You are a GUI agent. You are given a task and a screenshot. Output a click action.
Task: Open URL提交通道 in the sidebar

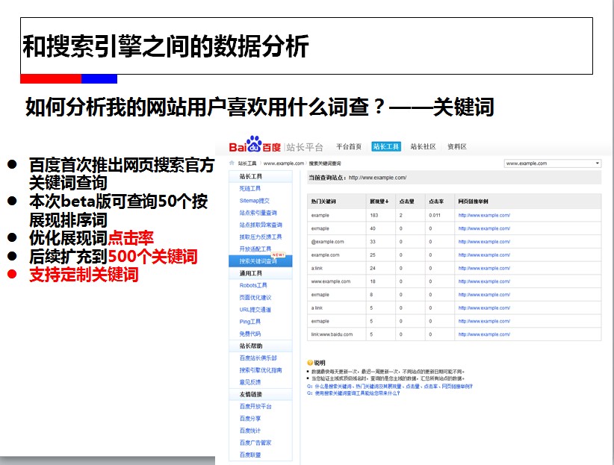click(255, 309)
